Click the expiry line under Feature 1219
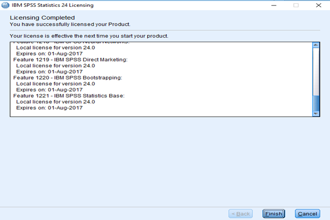This screenshot has height=220, width=330. (49, 71)
